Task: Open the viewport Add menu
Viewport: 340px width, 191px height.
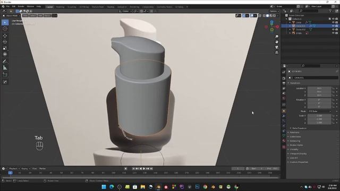Action: (x=40, y=15)
